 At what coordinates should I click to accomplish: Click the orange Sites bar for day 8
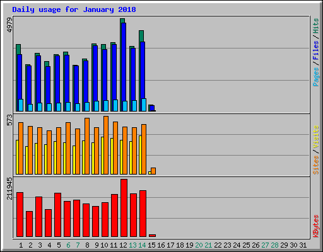pyautogui.click(x=87, y=146)
